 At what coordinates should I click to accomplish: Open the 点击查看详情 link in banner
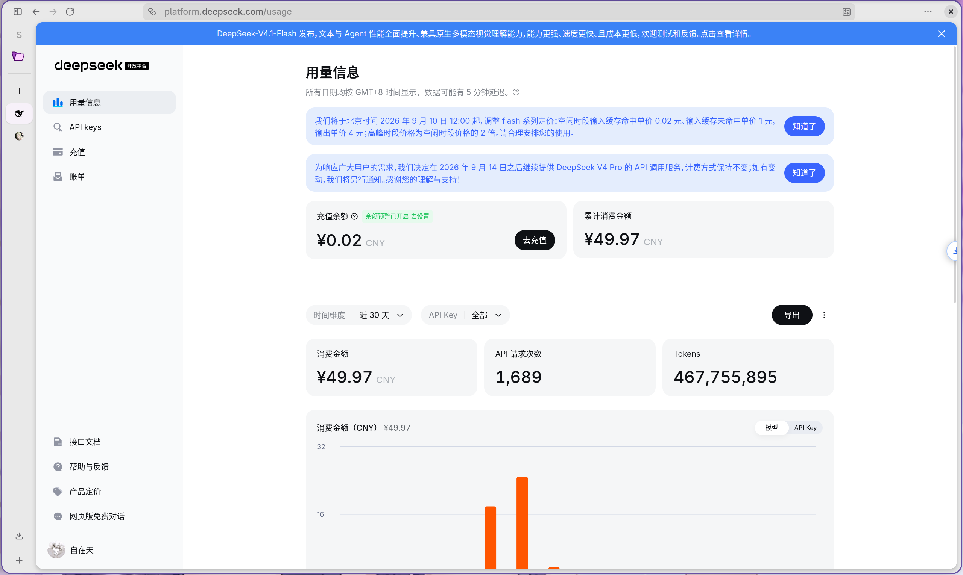tap(726, 34)
